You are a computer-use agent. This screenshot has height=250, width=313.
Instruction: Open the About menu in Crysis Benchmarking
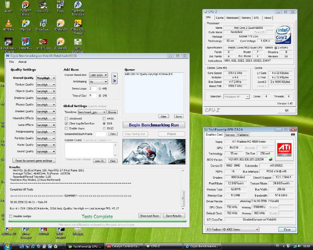[23, 62]
